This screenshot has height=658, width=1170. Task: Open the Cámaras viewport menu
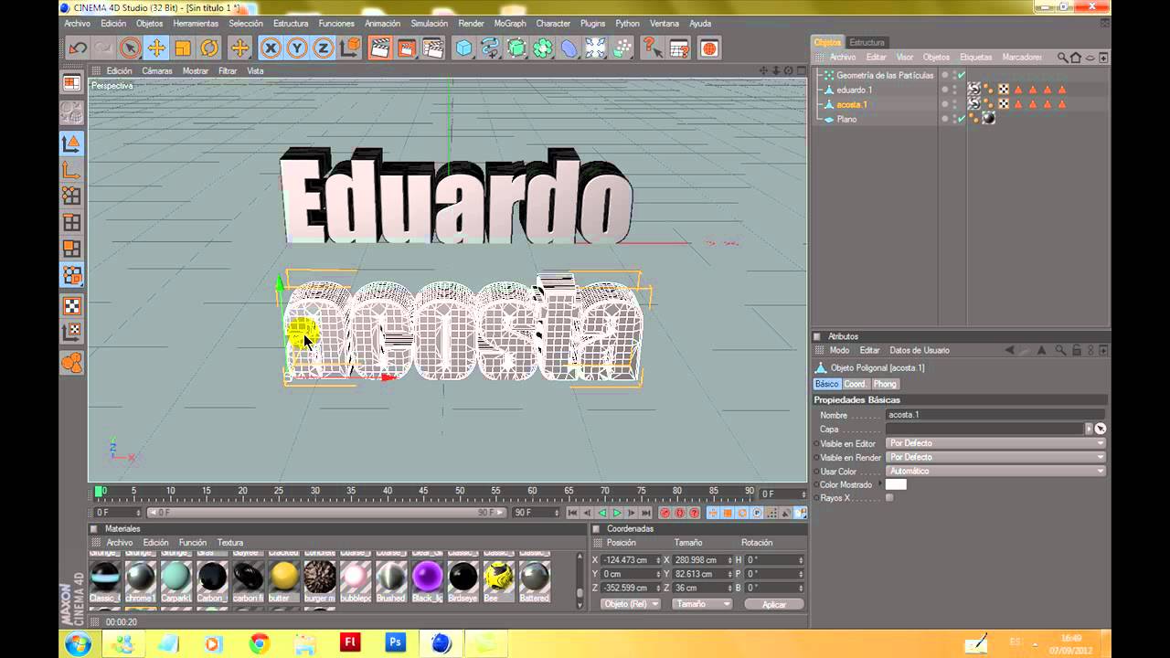pos(157,70)
